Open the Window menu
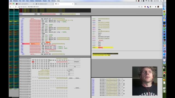 tap(54, 1)
